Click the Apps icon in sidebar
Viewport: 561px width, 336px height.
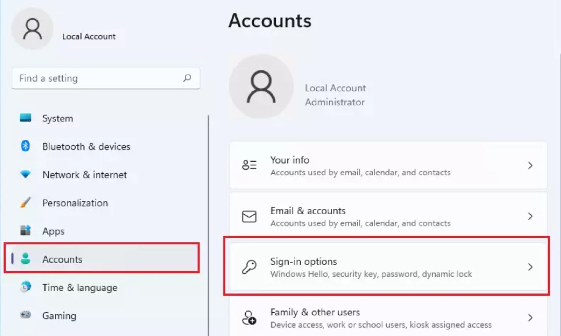point(25,231)
